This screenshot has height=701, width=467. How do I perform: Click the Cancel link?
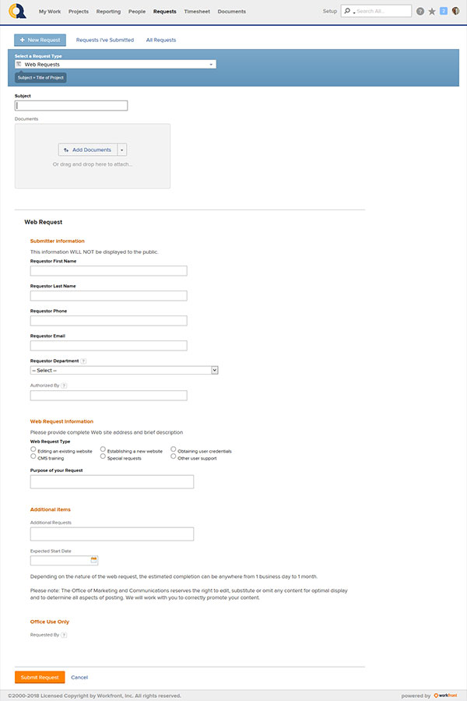tap(79, 678)
